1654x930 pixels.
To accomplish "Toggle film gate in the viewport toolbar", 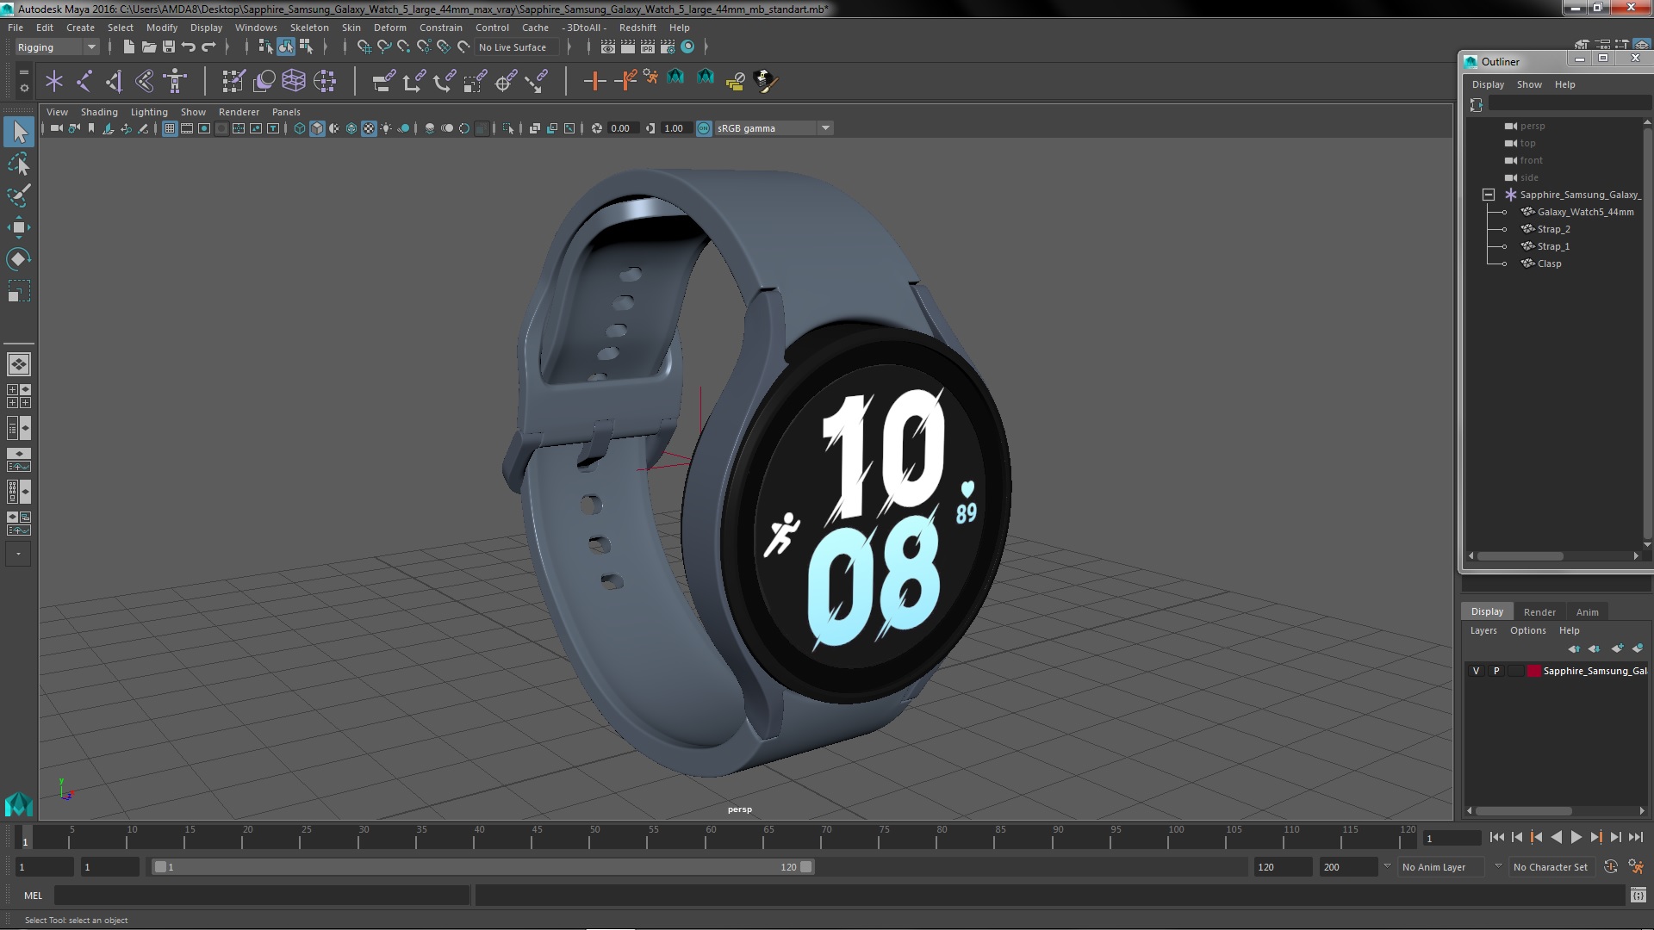I will point(187,128).
